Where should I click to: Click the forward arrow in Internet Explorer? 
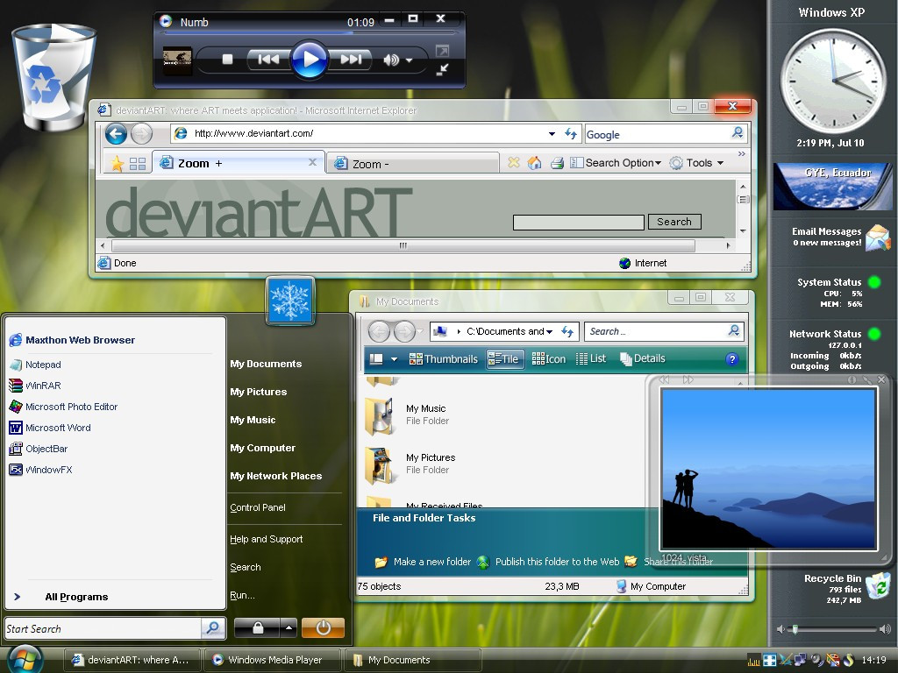[x=141, y=134]
